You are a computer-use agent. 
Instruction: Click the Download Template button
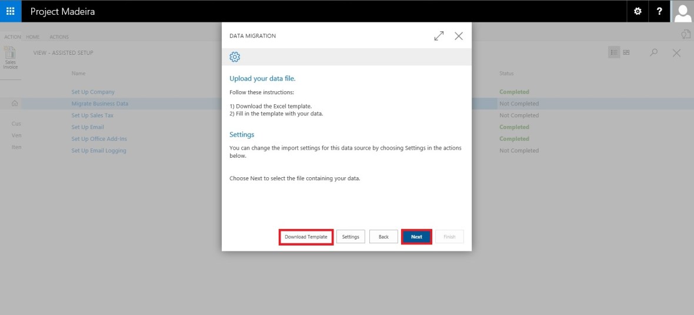coord(306,237)
